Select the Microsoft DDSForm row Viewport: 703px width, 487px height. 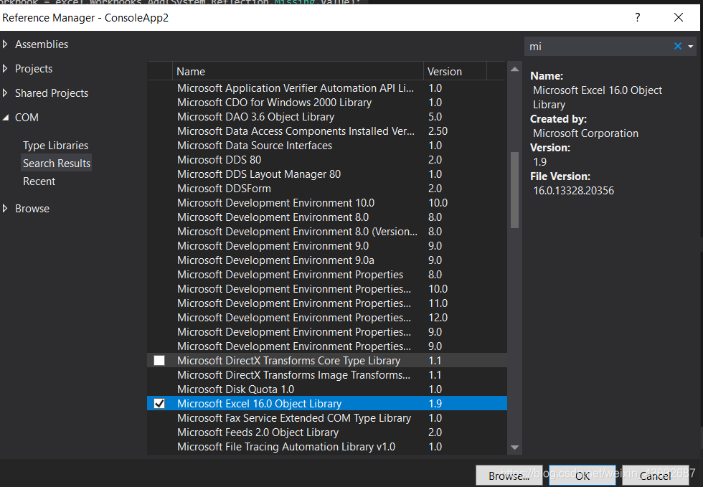point(327,189)
